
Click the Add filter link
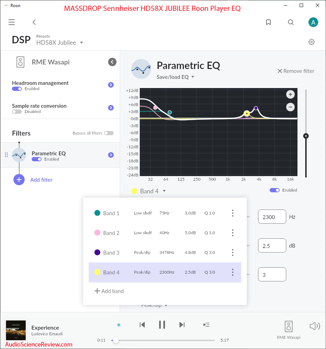42,180
